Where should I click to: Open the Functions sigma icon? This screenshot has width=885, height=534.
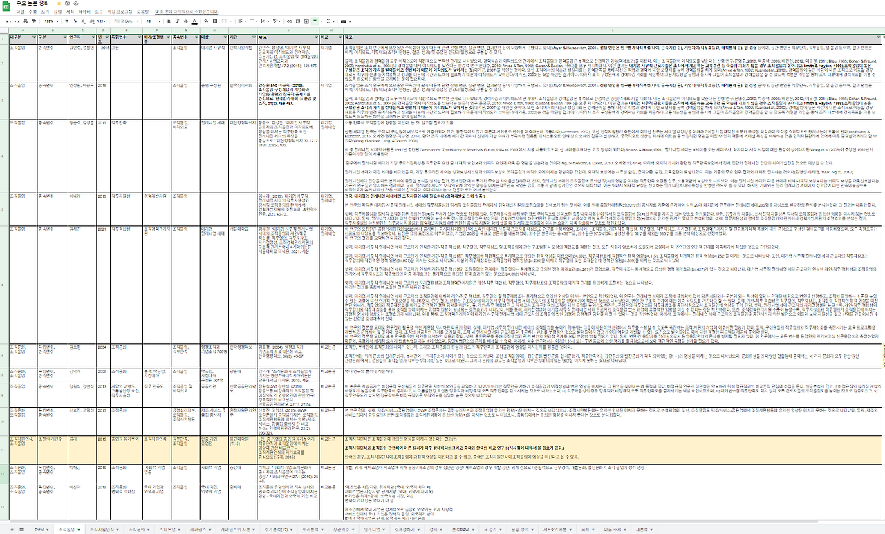point(328,21)
